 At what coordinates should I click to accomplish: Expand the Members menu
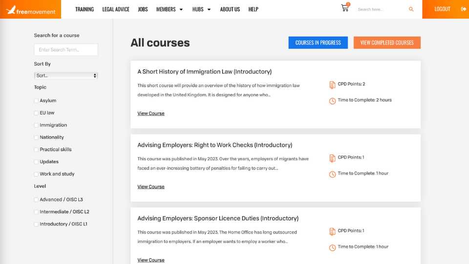170,9
